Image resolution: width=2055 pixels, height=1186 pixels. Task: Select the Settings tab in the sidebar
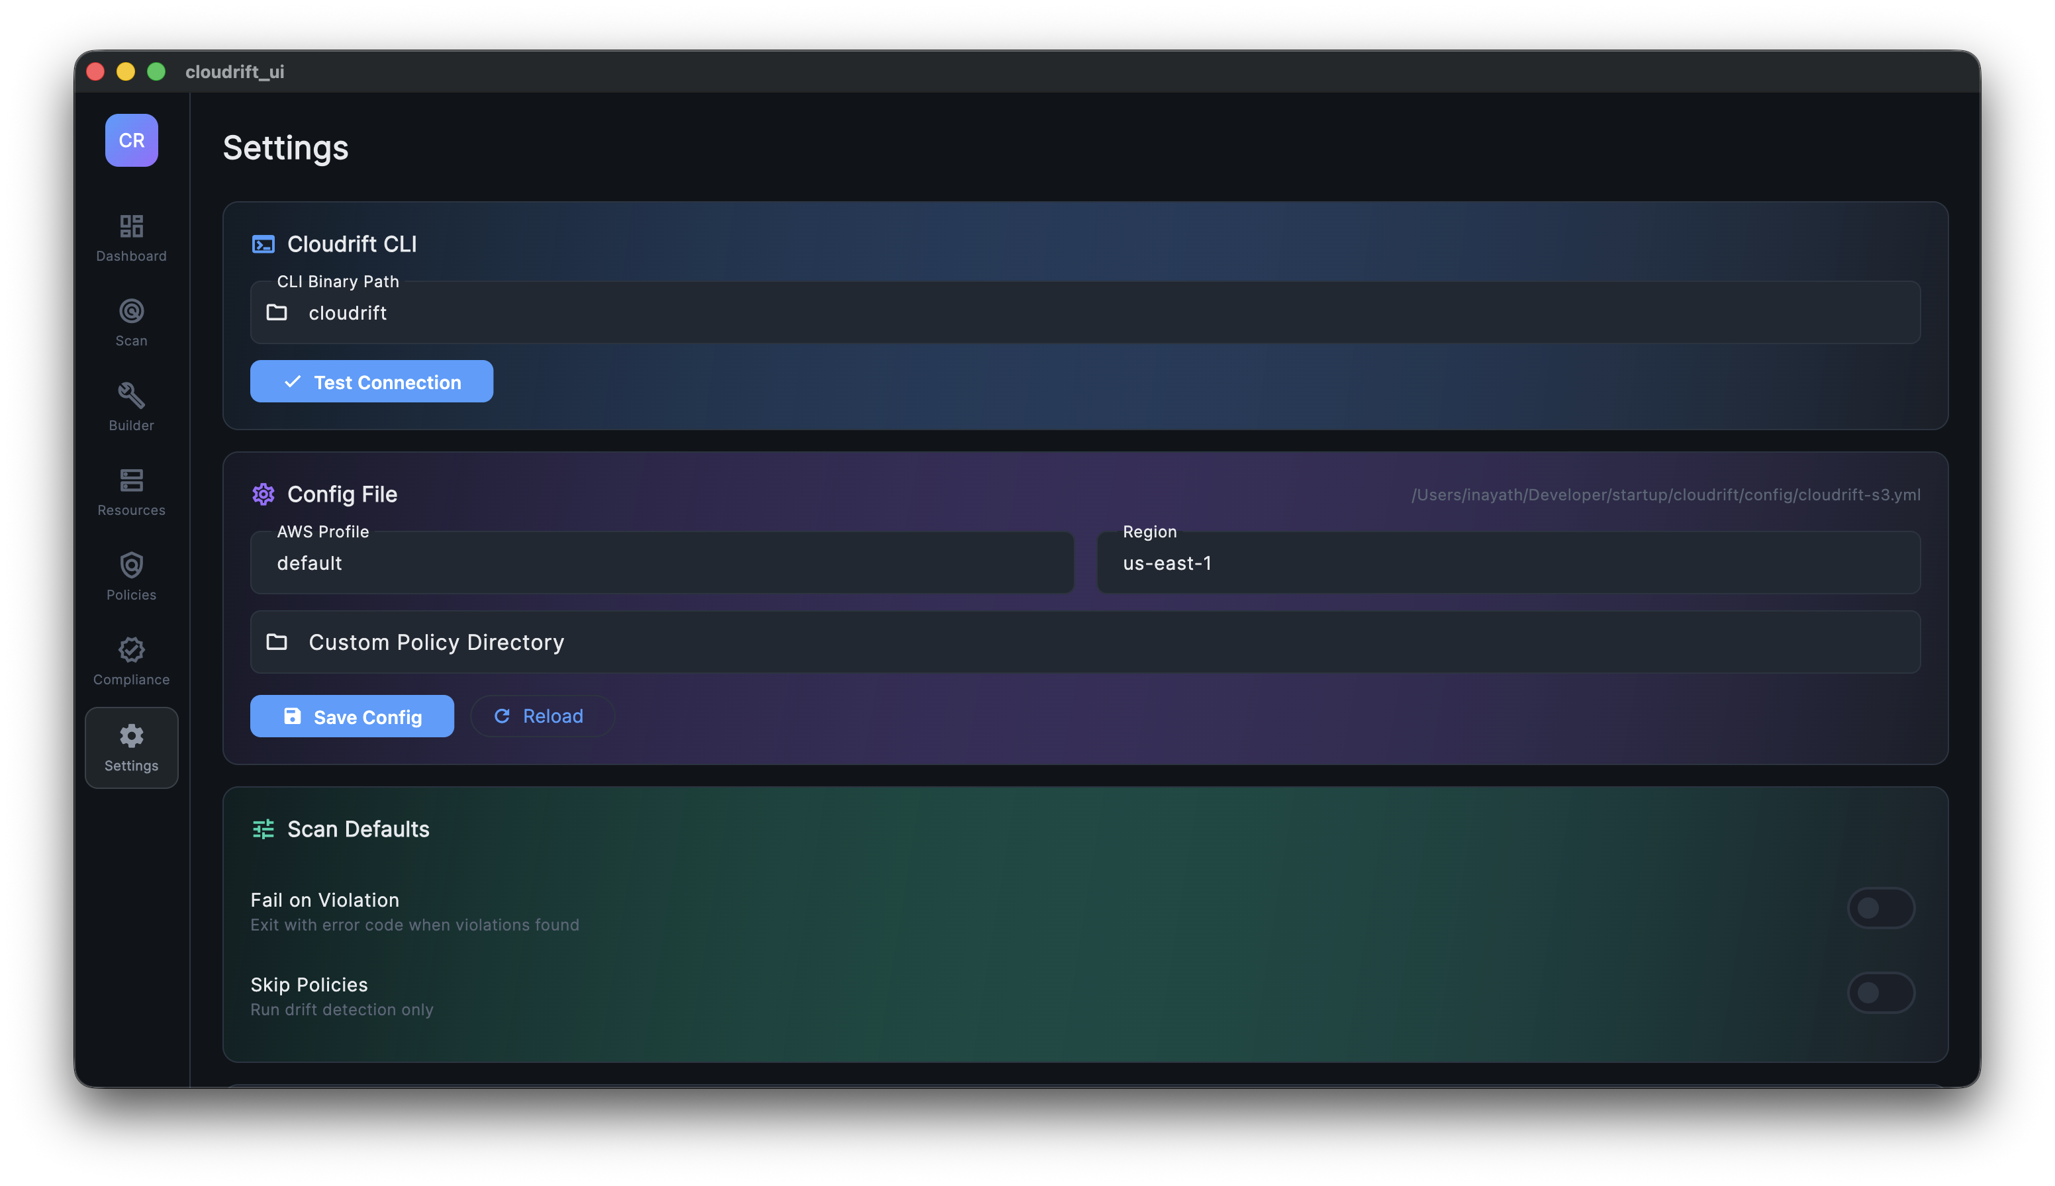(131, 748)
